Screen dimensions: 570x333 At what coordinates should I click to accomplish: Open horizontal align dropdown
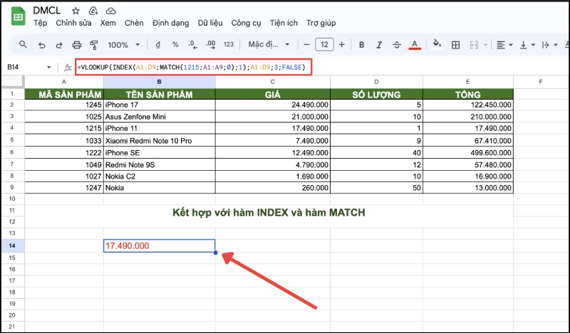pos(504,45)
